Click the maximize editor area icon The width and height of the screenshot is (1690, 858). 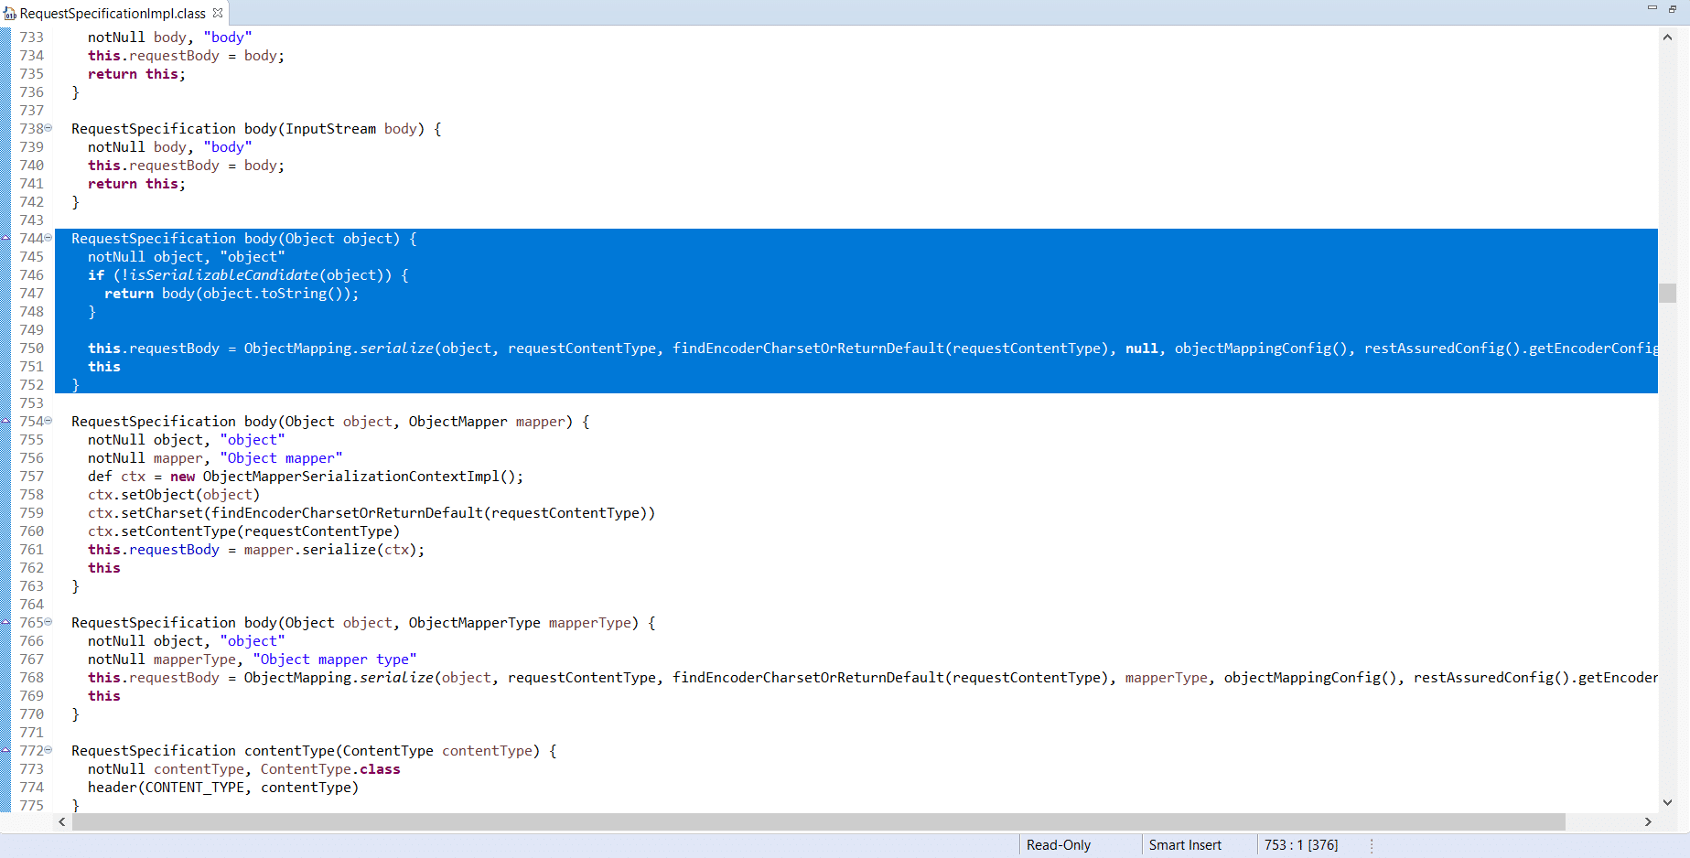1673,7
